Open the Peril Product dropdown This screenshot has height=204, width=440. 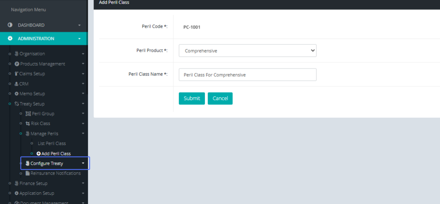point(247,51)
